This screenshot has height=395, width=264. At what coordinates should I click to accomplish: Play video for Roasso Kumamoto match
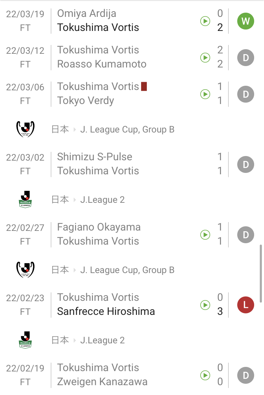coord(205,58)
